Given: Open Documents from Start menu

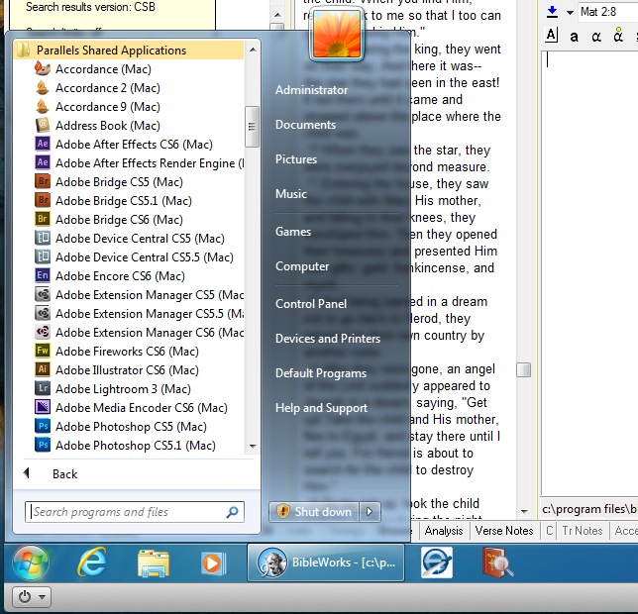Looking at the screenshot, I should click(x=305, y=125).
